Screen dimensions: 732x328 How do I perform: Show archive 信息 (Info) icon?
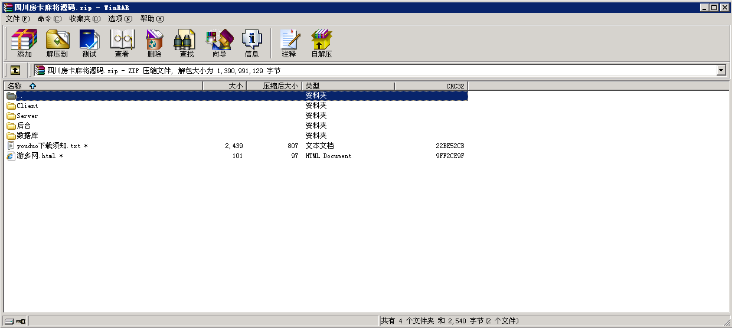251,43
